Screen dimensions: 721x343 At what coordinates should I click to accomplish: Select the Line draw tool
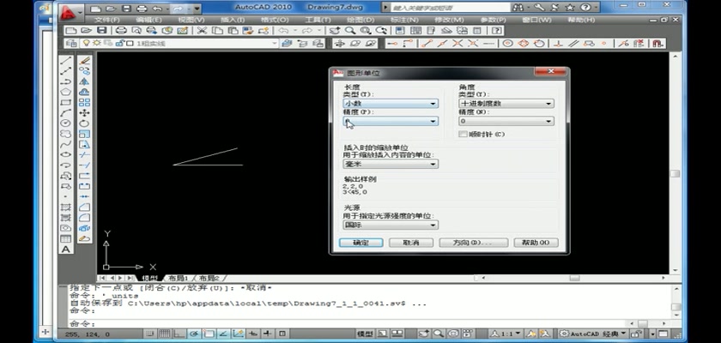pyautogui.click(x=66, y=60)
